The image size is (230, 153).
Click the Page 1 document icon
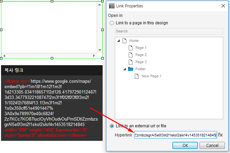click(x=130, y=48)
